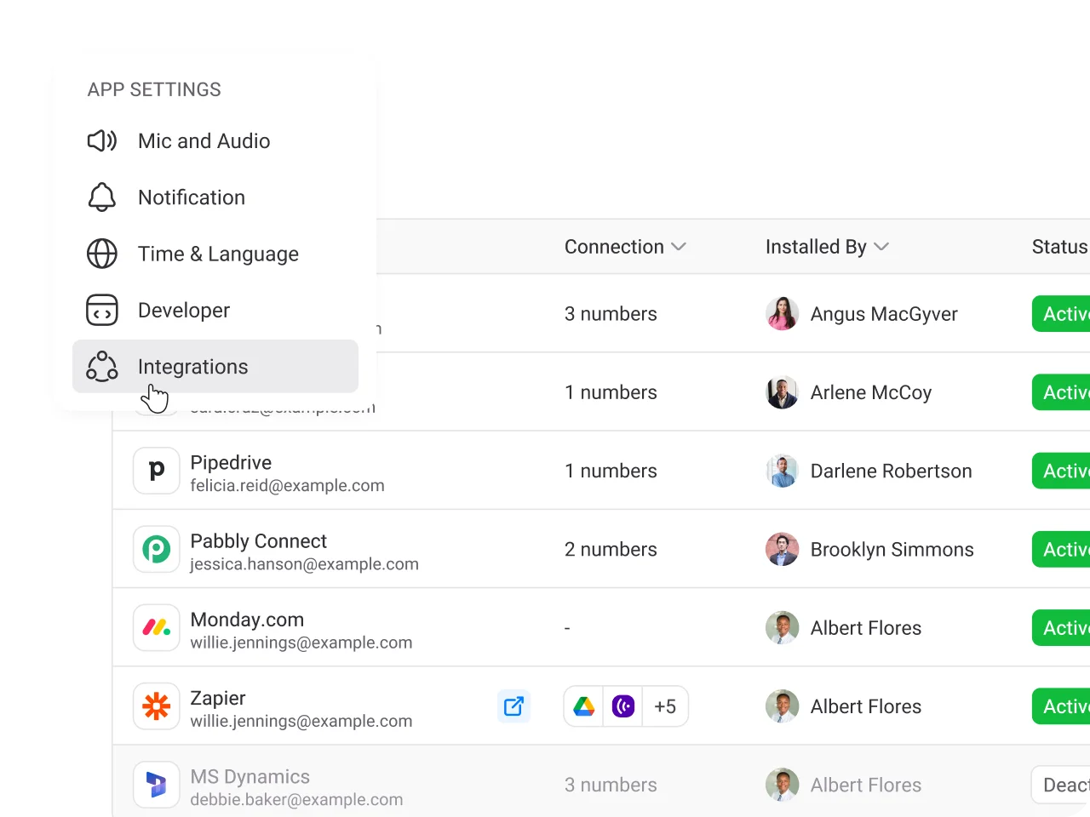
Task: Click the debbie.baker@example.com email
Action: tap(296, 800)
